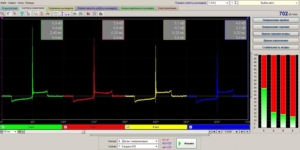Open the Окна menu
Screen dimensions: 300x150
[21, 3]
